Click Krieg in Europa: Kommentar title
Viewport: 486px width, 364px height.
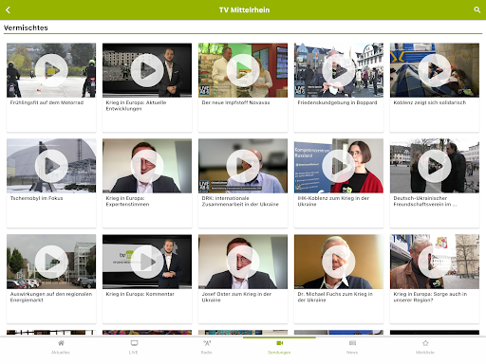pyautogui.click(x=140, y=294)
